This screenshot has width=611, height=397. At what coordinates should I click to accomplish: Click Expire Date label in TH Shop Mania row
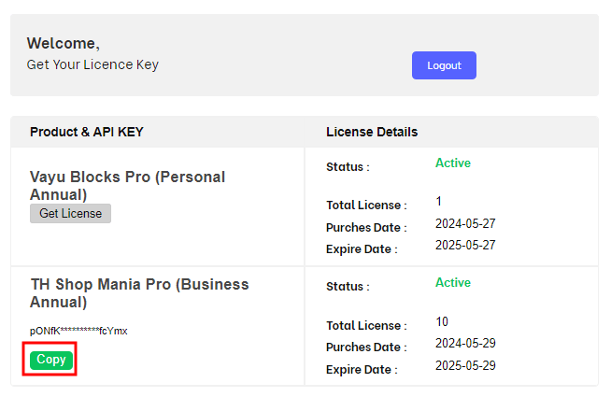point(362,370)
